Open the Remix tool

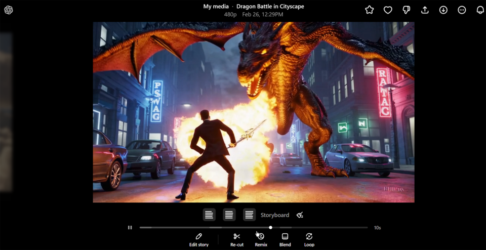click(x=261, y=240)
